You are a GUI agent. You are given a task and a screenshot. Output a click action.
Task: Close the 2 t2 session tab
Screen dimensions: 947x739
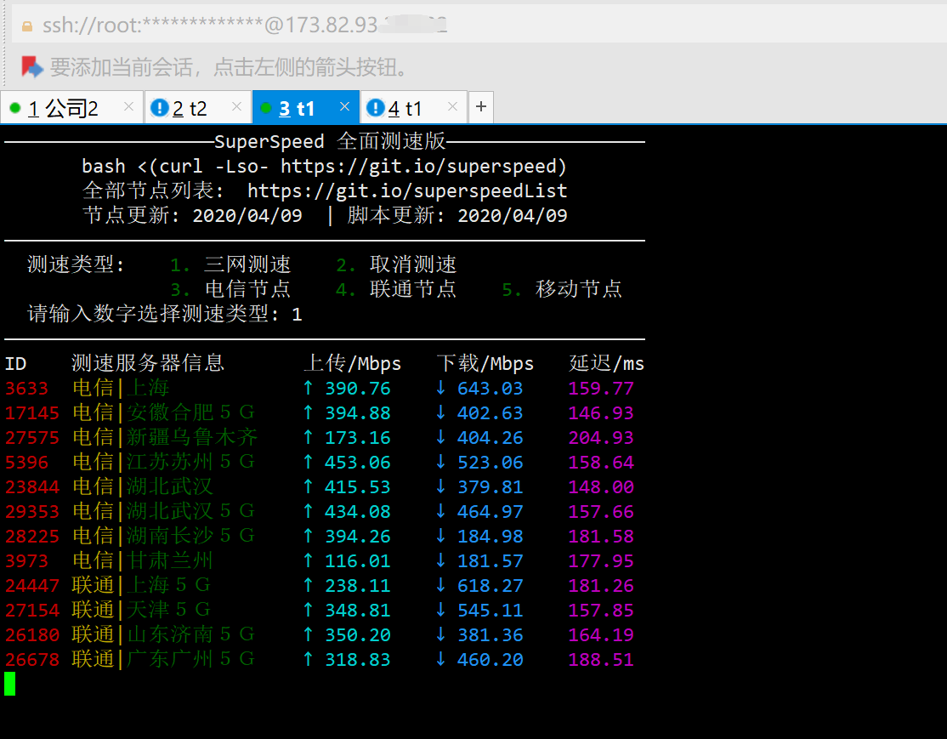point(236,107)
